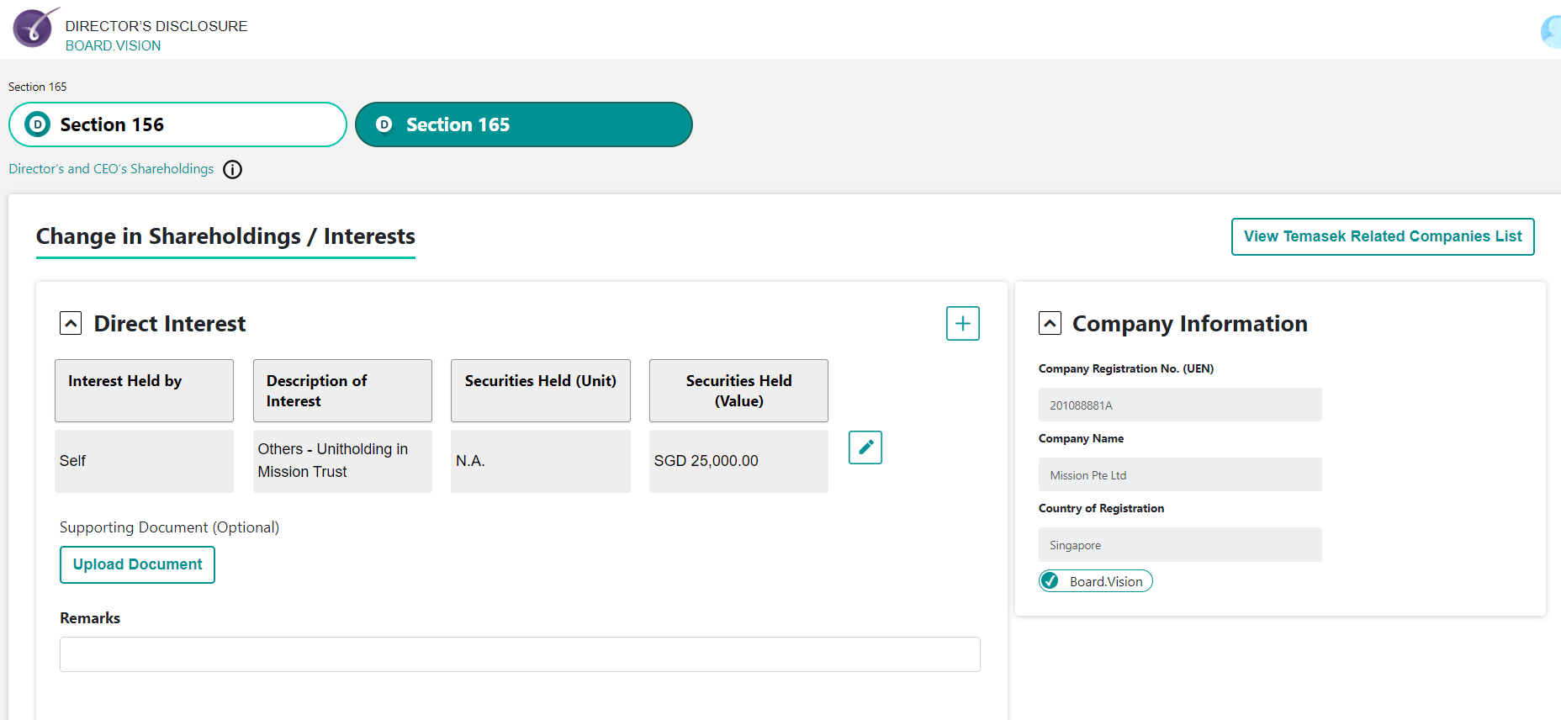The image size is (1561, 720).
Task: Click the info icon beside Director's Shareholdings
Action: click(x=232, y=170)
